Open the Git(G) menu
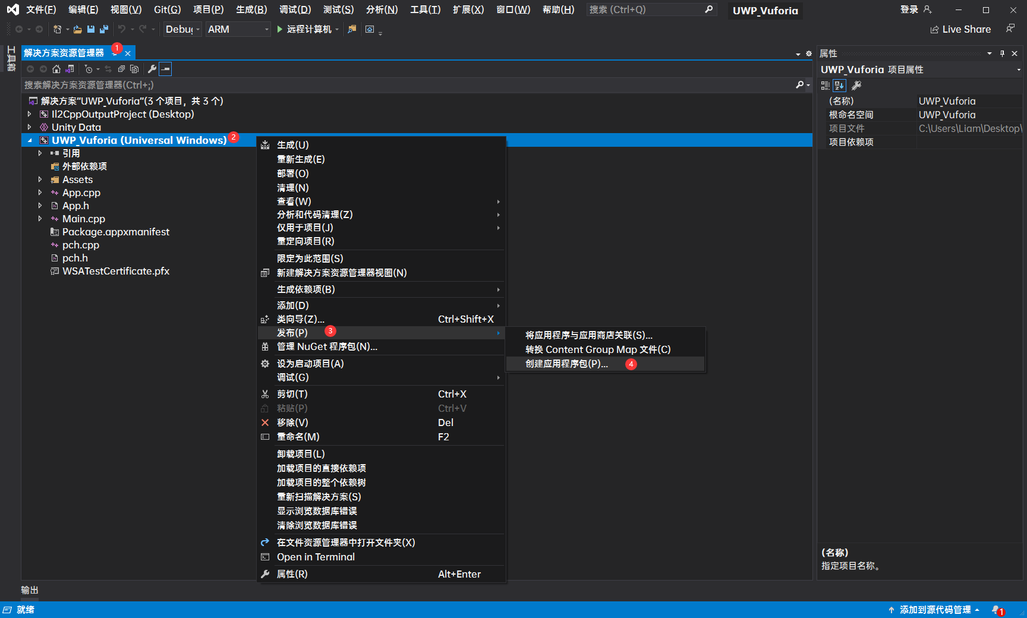Image resolution: width=1027 pixels, height=618 pixels. (167, 10)
